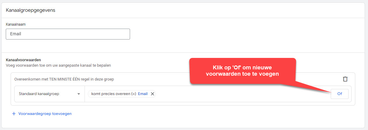Click the blue Email value in the chip
This screenshot has width=368, height=130.
[x=143, y=94]
